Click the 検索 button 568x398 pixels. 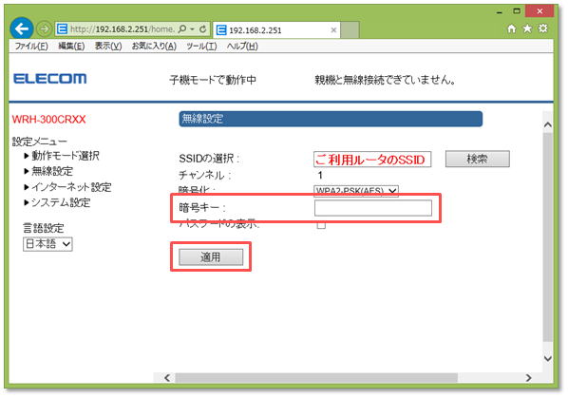click(x=478, y=159)
